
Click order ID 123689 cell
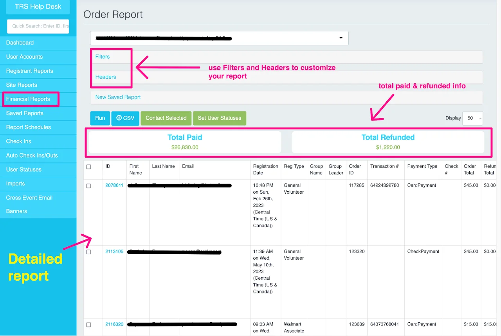(x=357, y=324)
